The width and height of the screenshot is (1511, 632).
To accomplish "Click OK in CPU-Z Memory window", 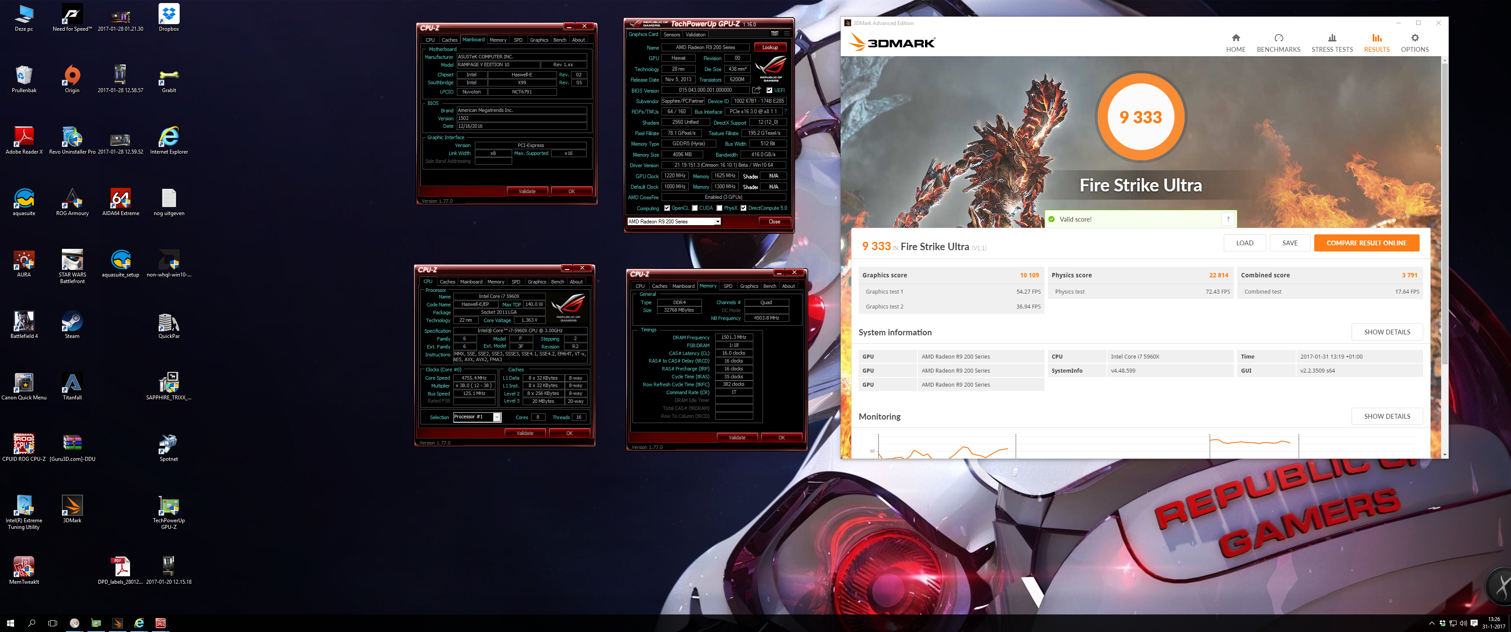I will coord(781,438).
